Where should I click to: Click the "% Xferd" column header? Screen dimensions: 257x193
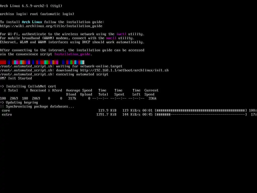coord(55,90)
